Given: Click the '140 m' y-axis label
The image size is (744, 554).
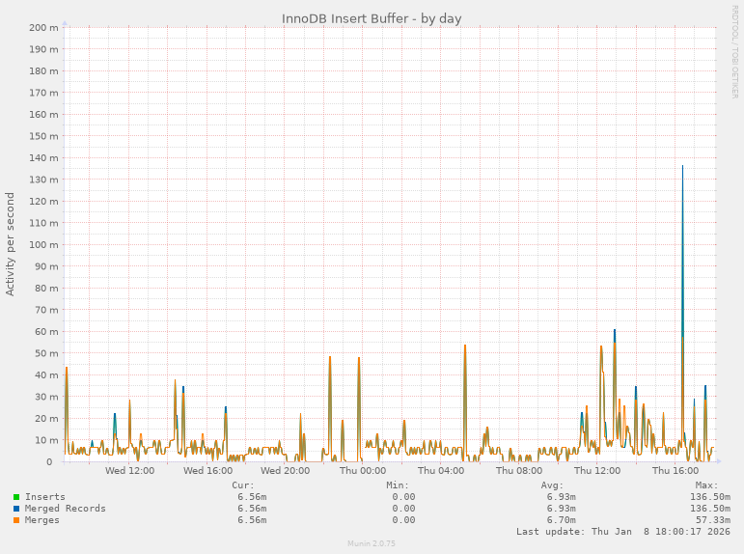Looking at the screenshot, I should click(43, 158).
